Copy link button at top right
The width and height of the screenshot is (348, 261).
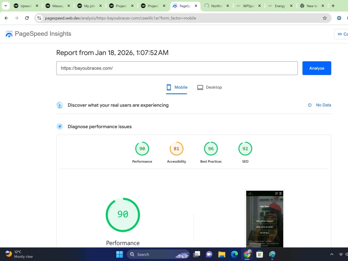pos(341,34)
